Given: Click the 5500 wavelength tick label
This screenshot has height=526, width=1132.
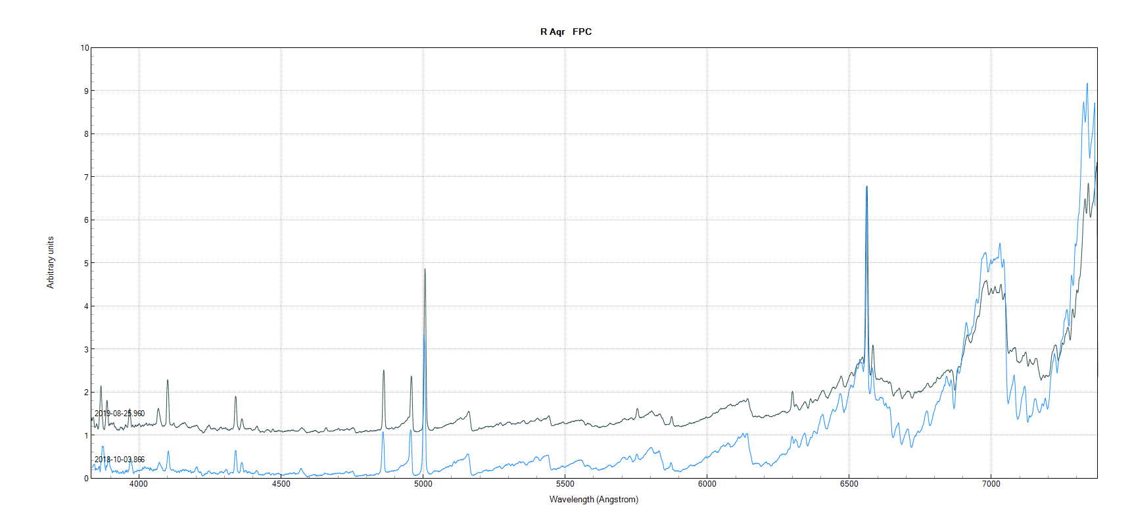Looking at the screenshot, I should (565, 484).
